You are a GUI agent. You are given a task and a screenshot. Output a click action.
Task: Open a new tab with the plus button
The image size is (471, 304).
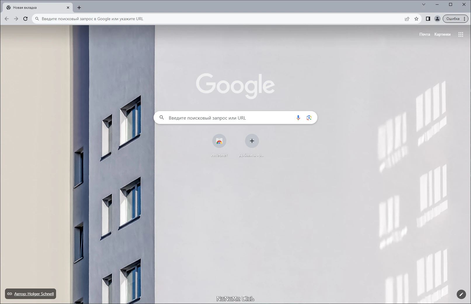pos(79,7)
